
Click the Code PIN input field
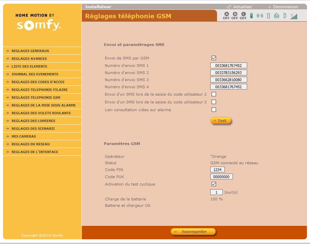point(217,170)
